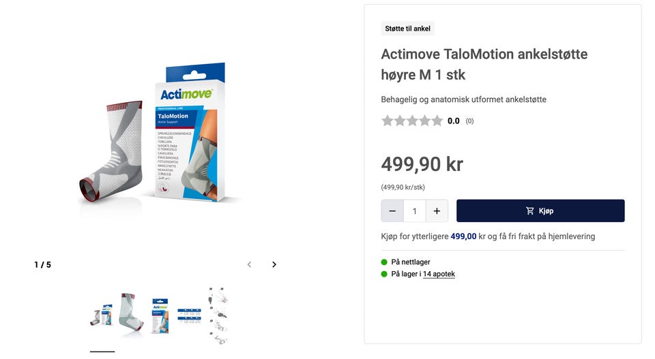655x359 pixels.
Task: Click the fifth rating star
Action: (437, 121)
